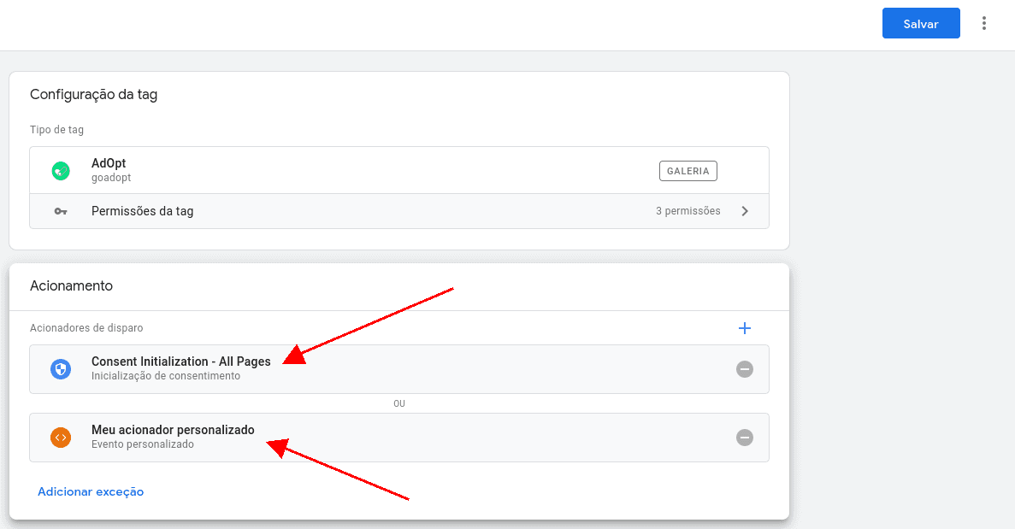Click the Acionamento section heading
This screenshot has width=1015, height=529.
71,286
